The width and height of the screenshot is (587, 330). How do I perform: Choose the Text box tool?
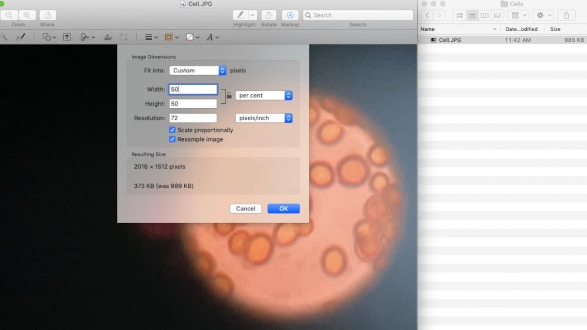(x=67, y=37)
